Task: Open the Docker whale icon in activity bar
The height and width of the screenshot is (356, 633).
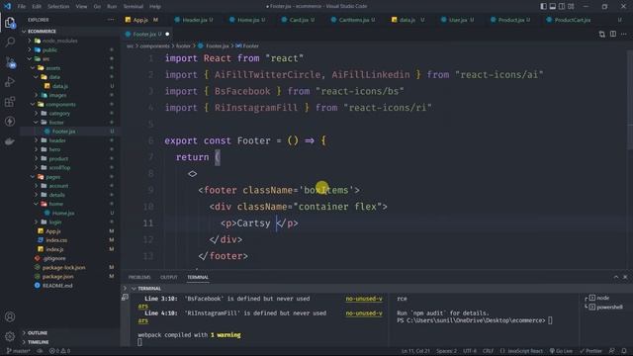Action: tap(10, 141)
